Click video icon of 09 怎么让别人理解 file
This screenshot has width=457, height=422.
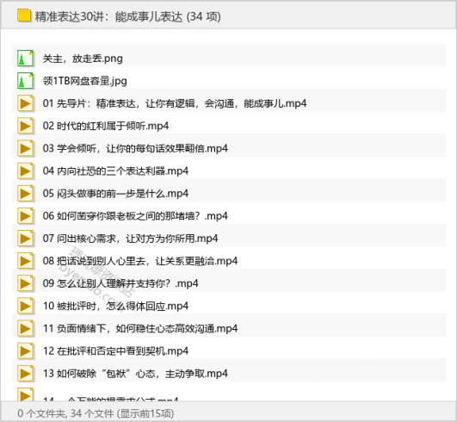(25, 283)
